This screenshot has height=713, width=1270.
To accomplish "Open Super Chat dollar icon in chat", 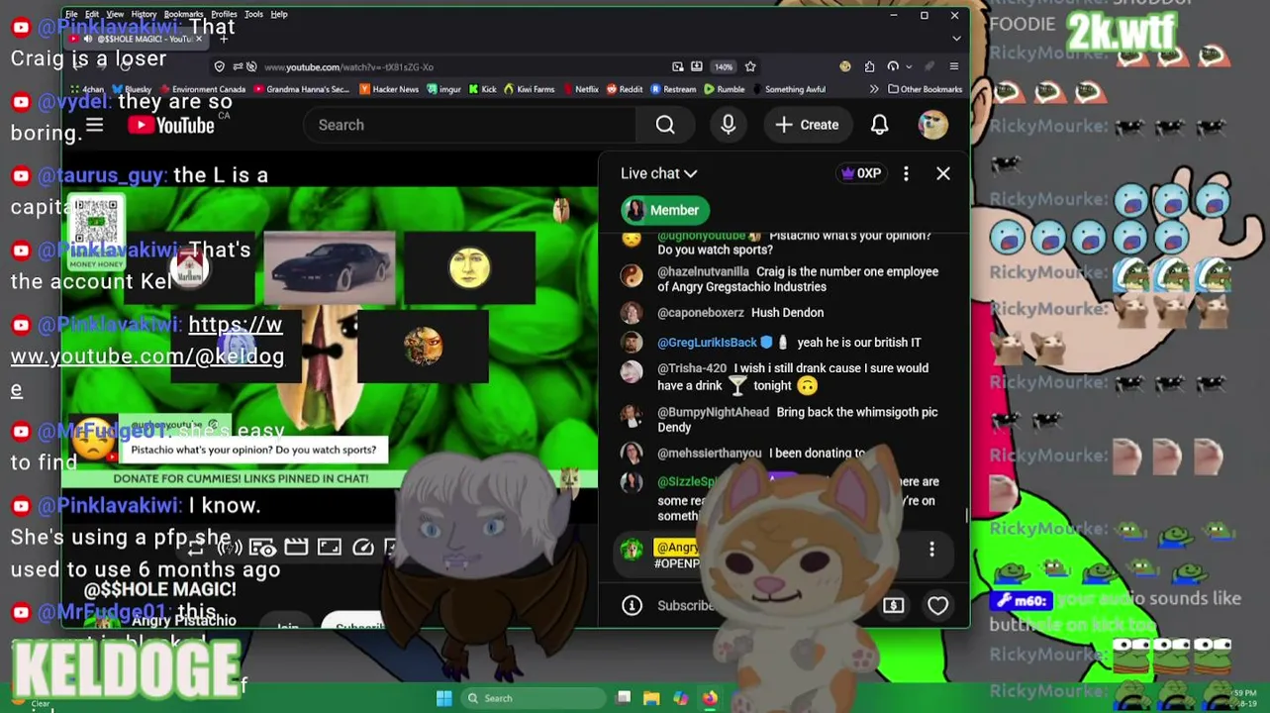I will [894, 605].
